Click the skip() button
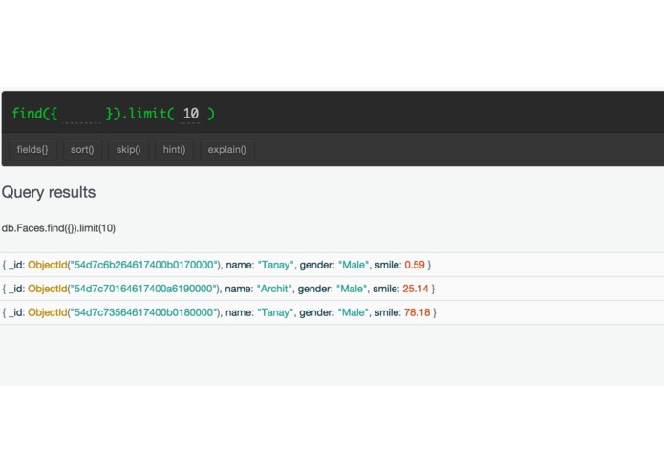664x472 pixels. 128,150
